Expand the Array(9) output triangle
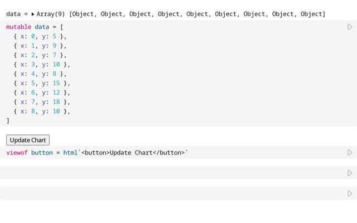 point(33,14)
